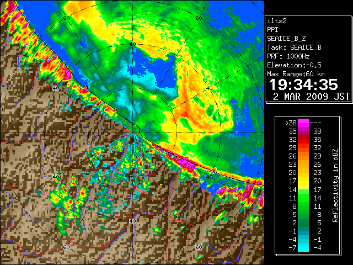This screenshot has height=265, width=353.
Task: Select the date text 2 MAR 2009 JST
Action: [x=311, y=97]
